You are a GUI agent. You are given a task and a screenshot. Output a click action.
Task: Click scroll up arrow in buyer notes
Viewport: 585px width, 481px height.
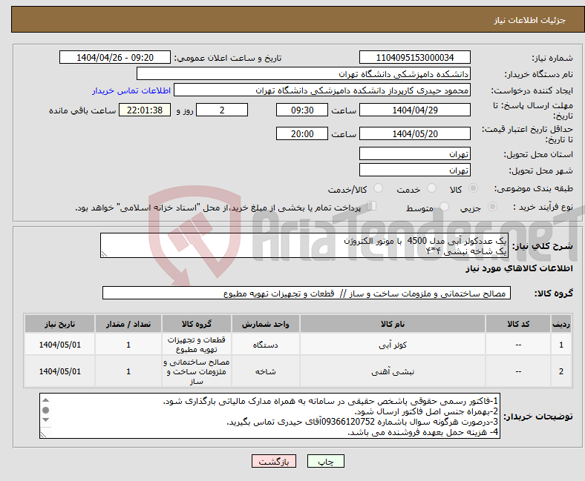pyautogui.click(x=45, y=400)
